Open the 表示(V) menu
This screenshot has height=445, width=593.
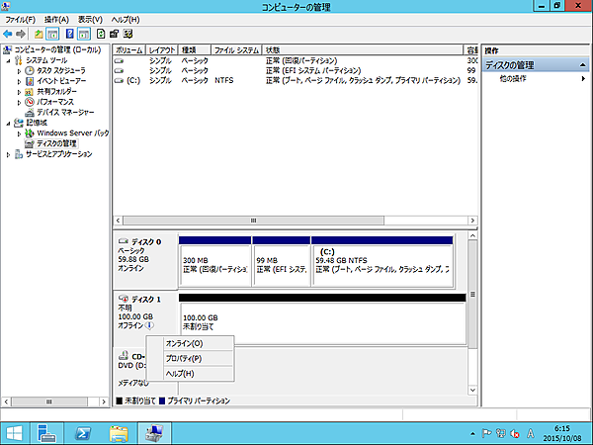click(90, 20)
